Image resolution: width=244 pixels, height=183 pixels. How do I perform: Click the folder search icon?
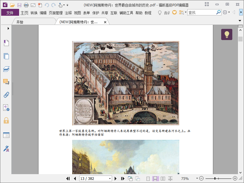tap(181, 12)
